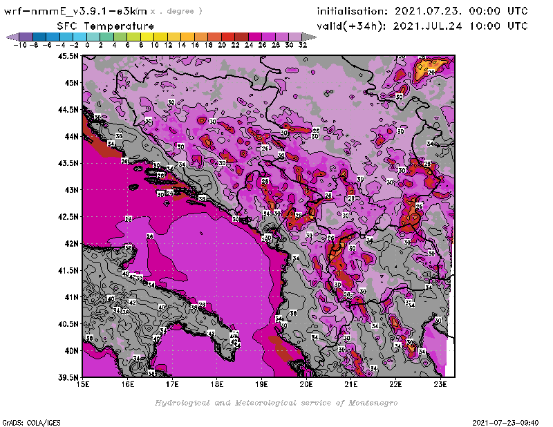Select the 42.5N latitude axis label
This screenshot has height=427, width=553.
pyautogui.click(x=68, y=217)
